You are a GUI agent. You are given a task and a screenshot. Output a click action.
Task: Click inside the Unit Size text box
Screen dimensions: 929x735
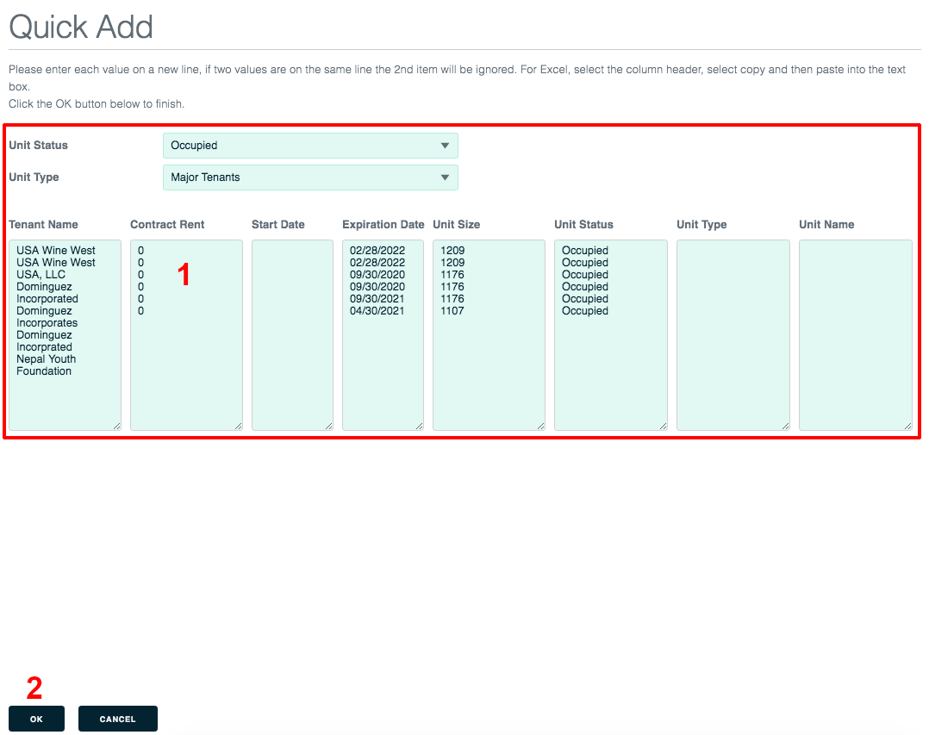tap(489, 334)
